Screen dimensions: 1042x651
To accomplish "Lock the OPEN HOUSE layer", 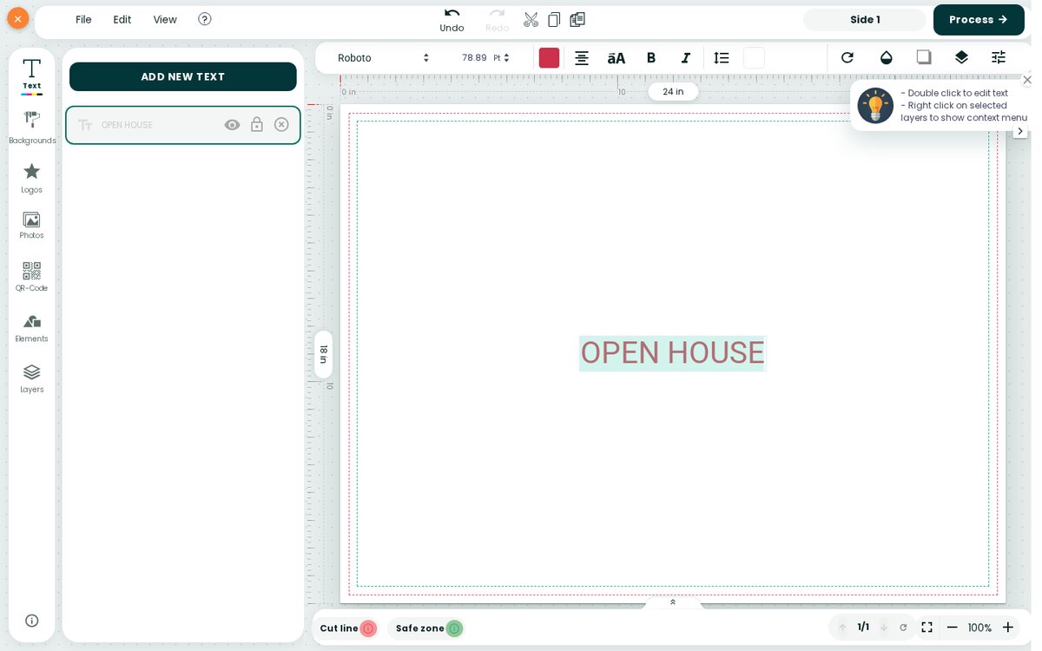I will 257,125.
